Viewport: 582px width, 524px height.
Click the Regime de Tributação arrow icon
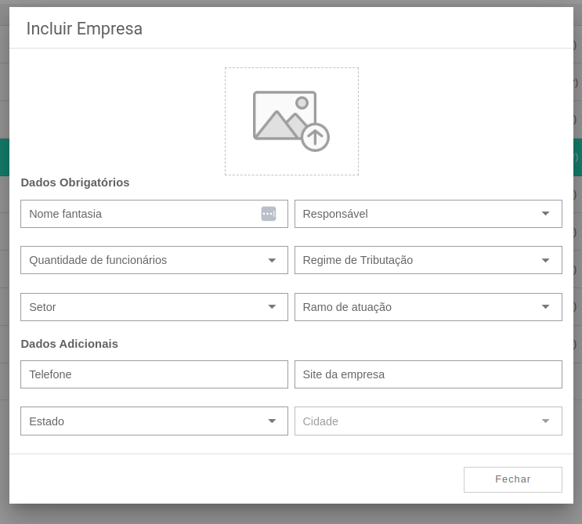[545, 260]
